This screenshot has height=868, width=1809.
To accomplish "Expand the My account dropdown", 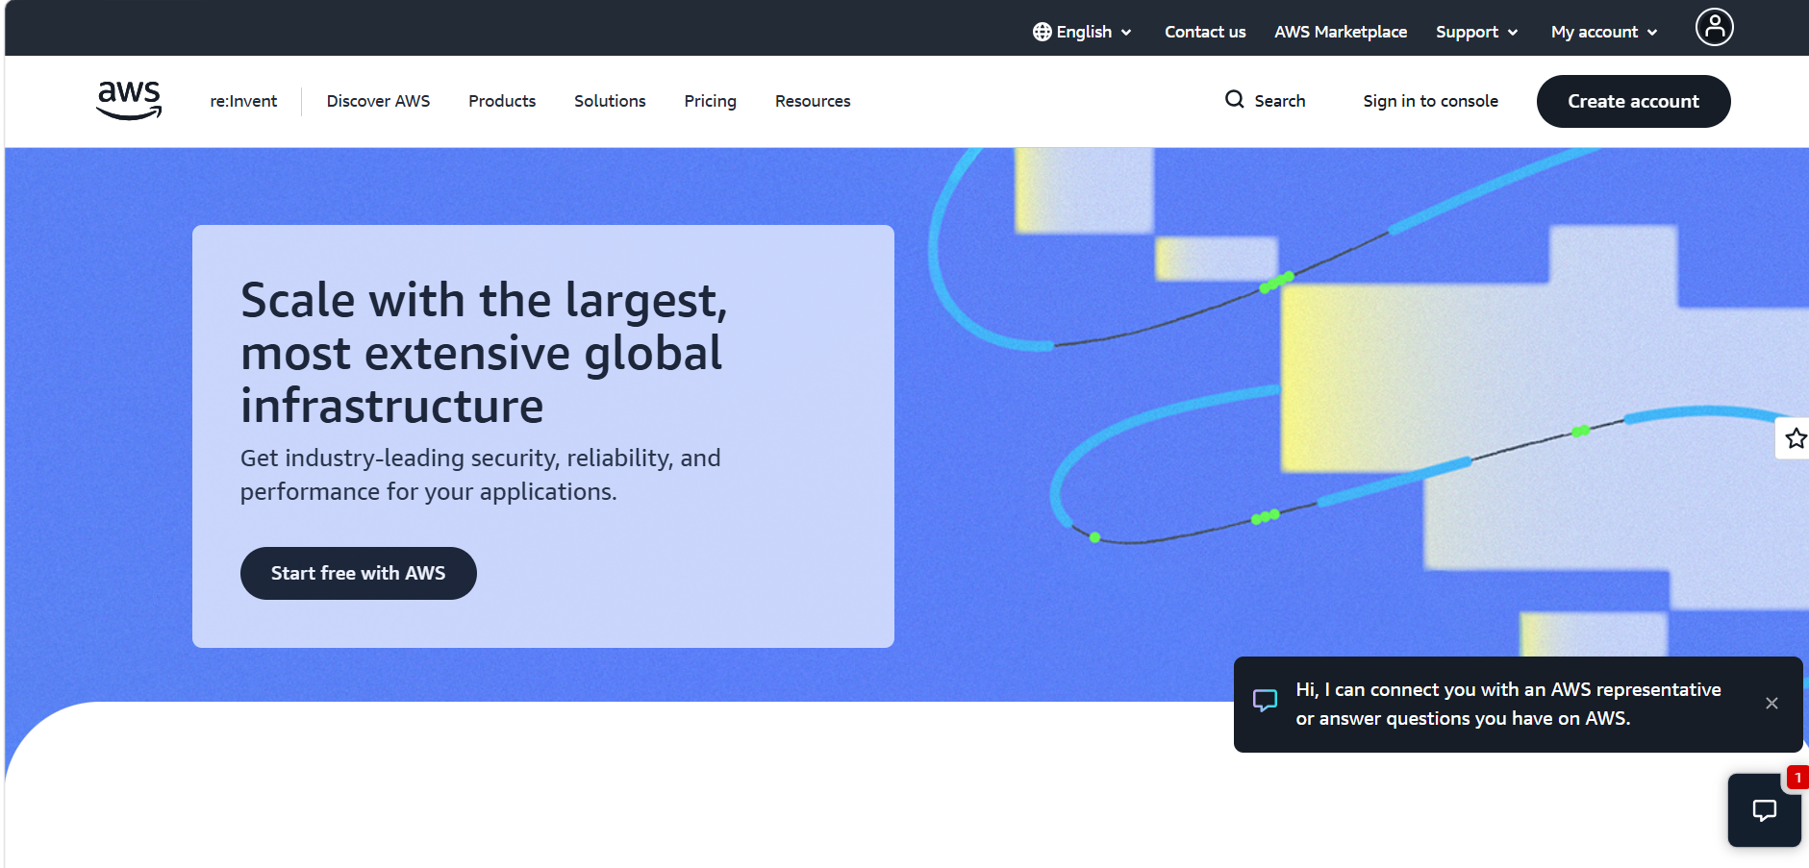I will (1604, 32).
